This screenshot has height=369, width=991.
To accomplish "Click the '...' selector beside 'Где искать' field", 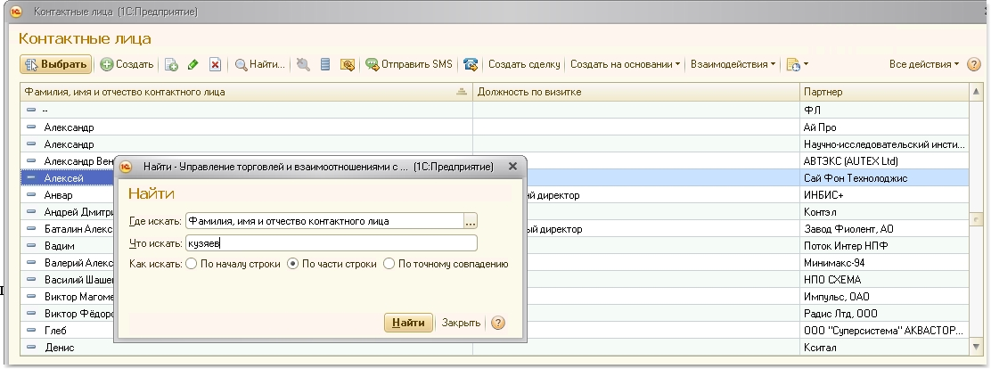I will [x=471, y=221].
